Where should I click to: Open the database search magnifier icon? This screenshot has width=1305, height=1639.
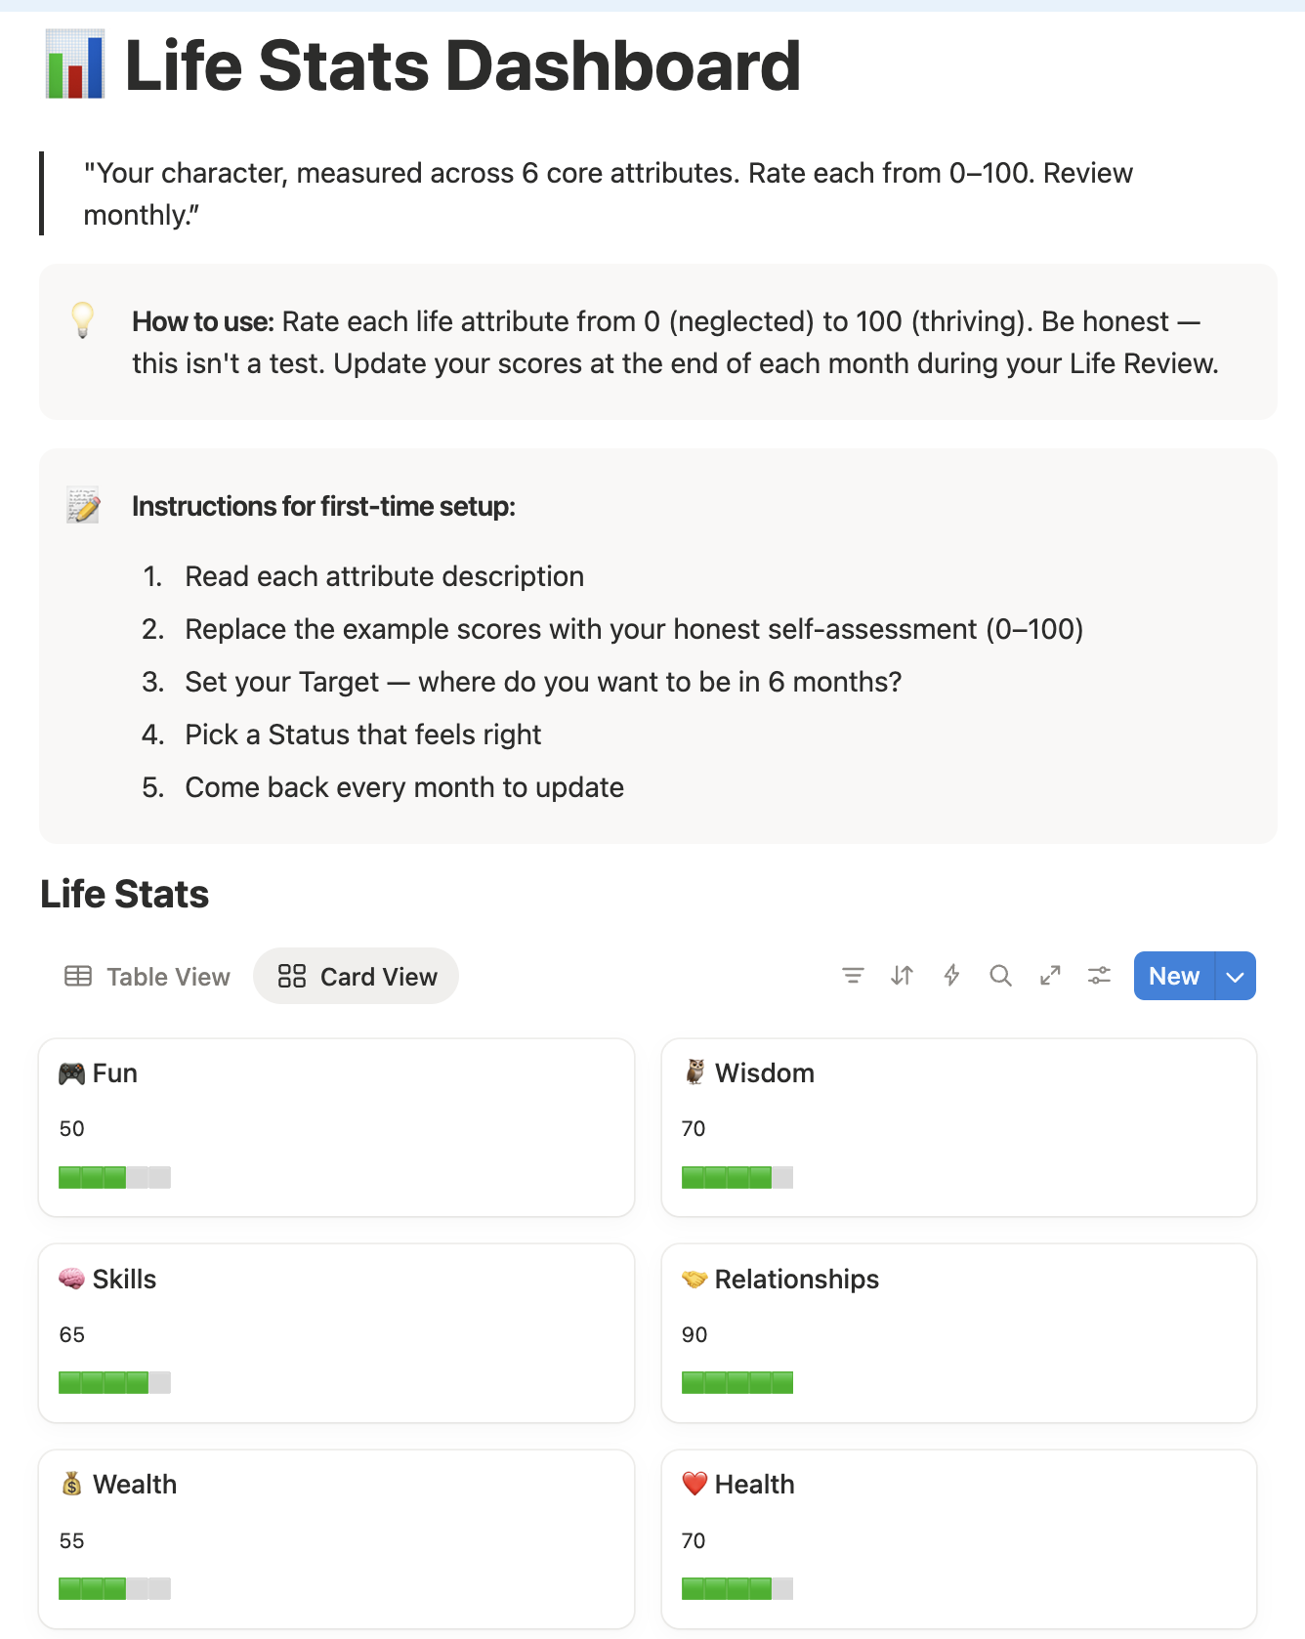tap(1000, 975)
